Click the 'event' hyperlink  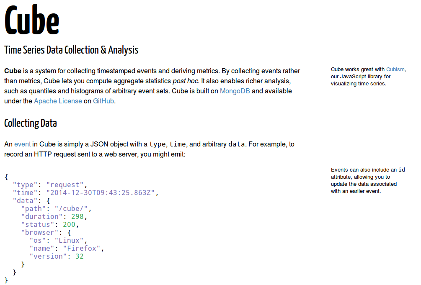click(22, 144)
